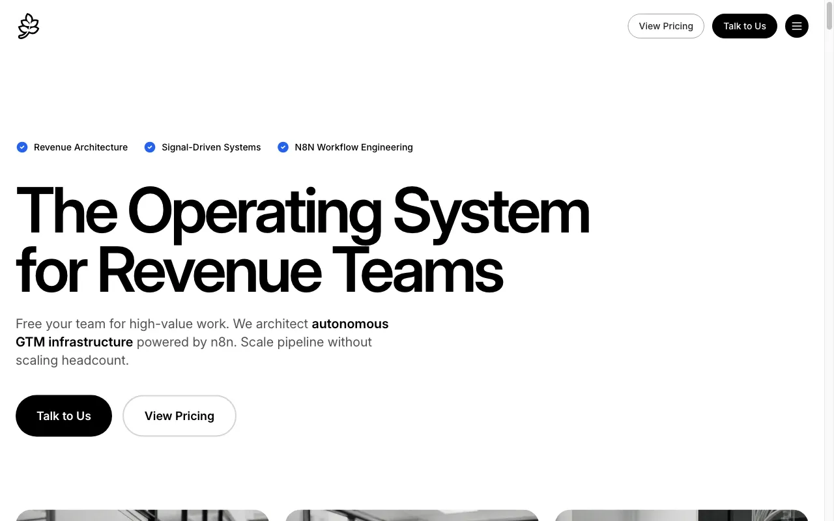This screenshot has width=834, height=521.
Task: Click the Signal-Driven Systems label
Action: click(x=211, y=147)
